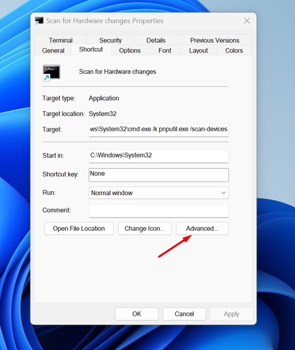The width and height of the screenshot is (295, 350).
Task: Click the empty Comment field
Action: click(x=159, y=211)
